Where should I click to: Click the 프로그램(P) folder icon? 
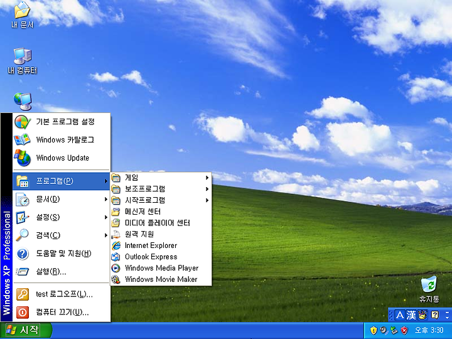[x=22, y=181]
